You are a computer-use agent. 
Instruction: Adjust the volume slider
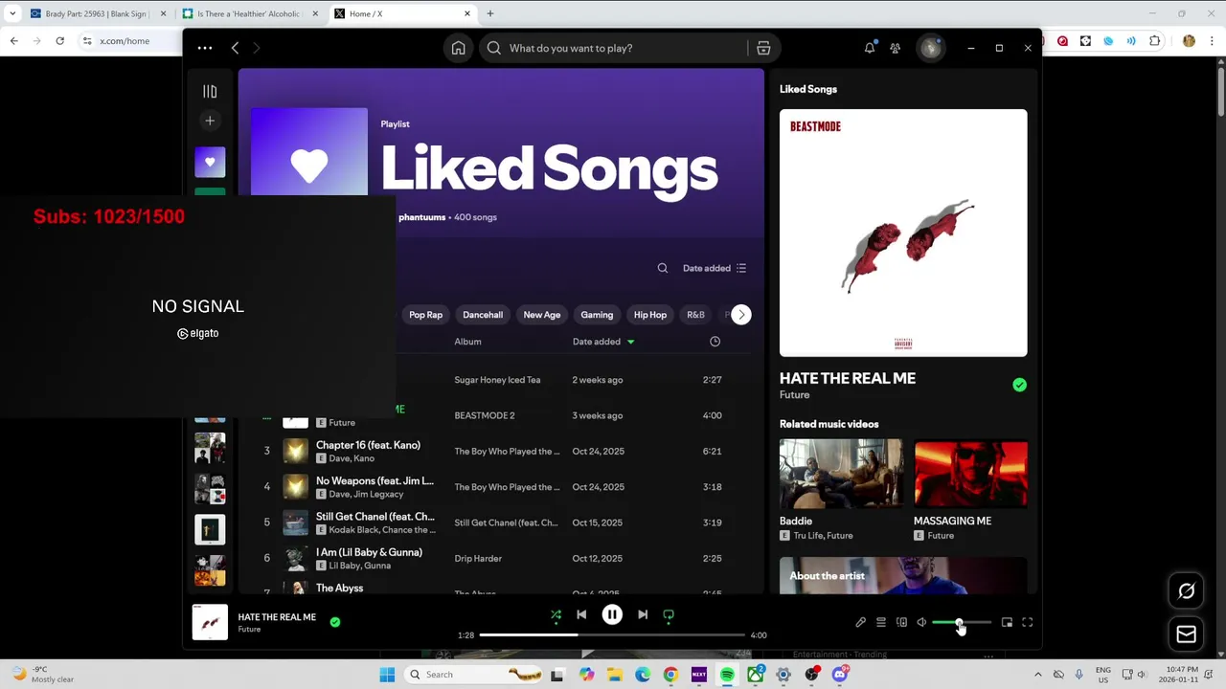962,623
